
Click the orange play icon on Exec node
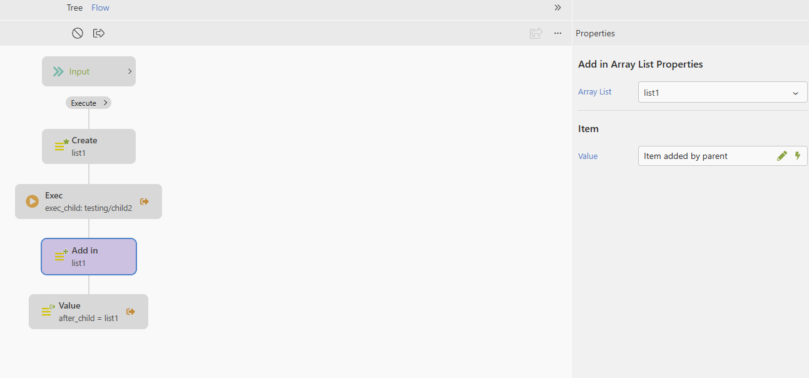[x=32, y=202]
